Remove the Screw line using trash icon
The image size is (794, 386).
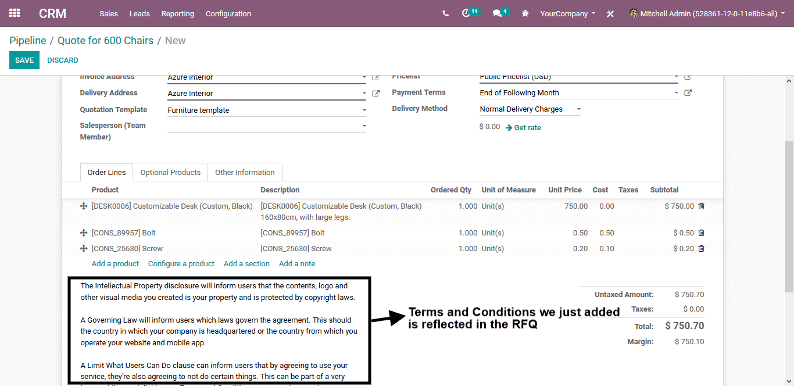point(701,248)
